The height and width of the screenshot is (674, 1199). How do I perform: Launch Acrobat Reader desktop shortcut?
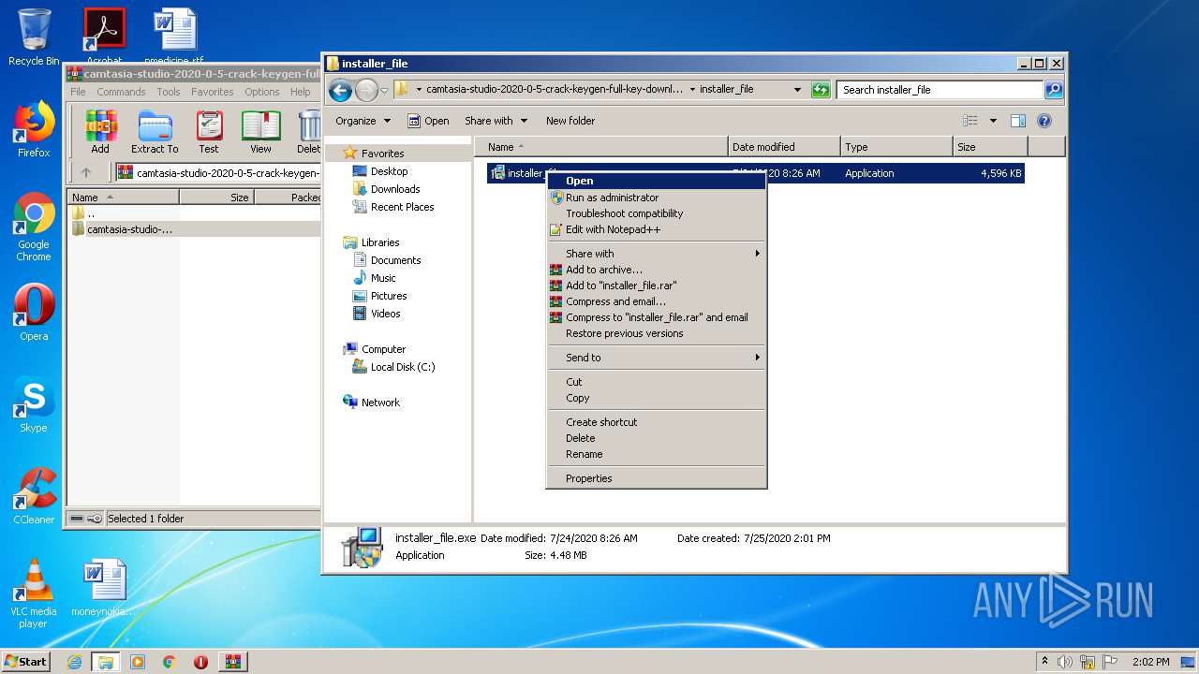coord(104,36)
